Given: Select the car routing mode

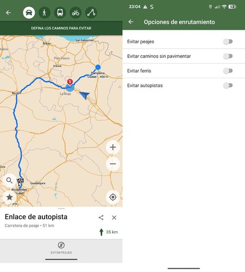Looking at the screenshot, I should pos(29,13).
